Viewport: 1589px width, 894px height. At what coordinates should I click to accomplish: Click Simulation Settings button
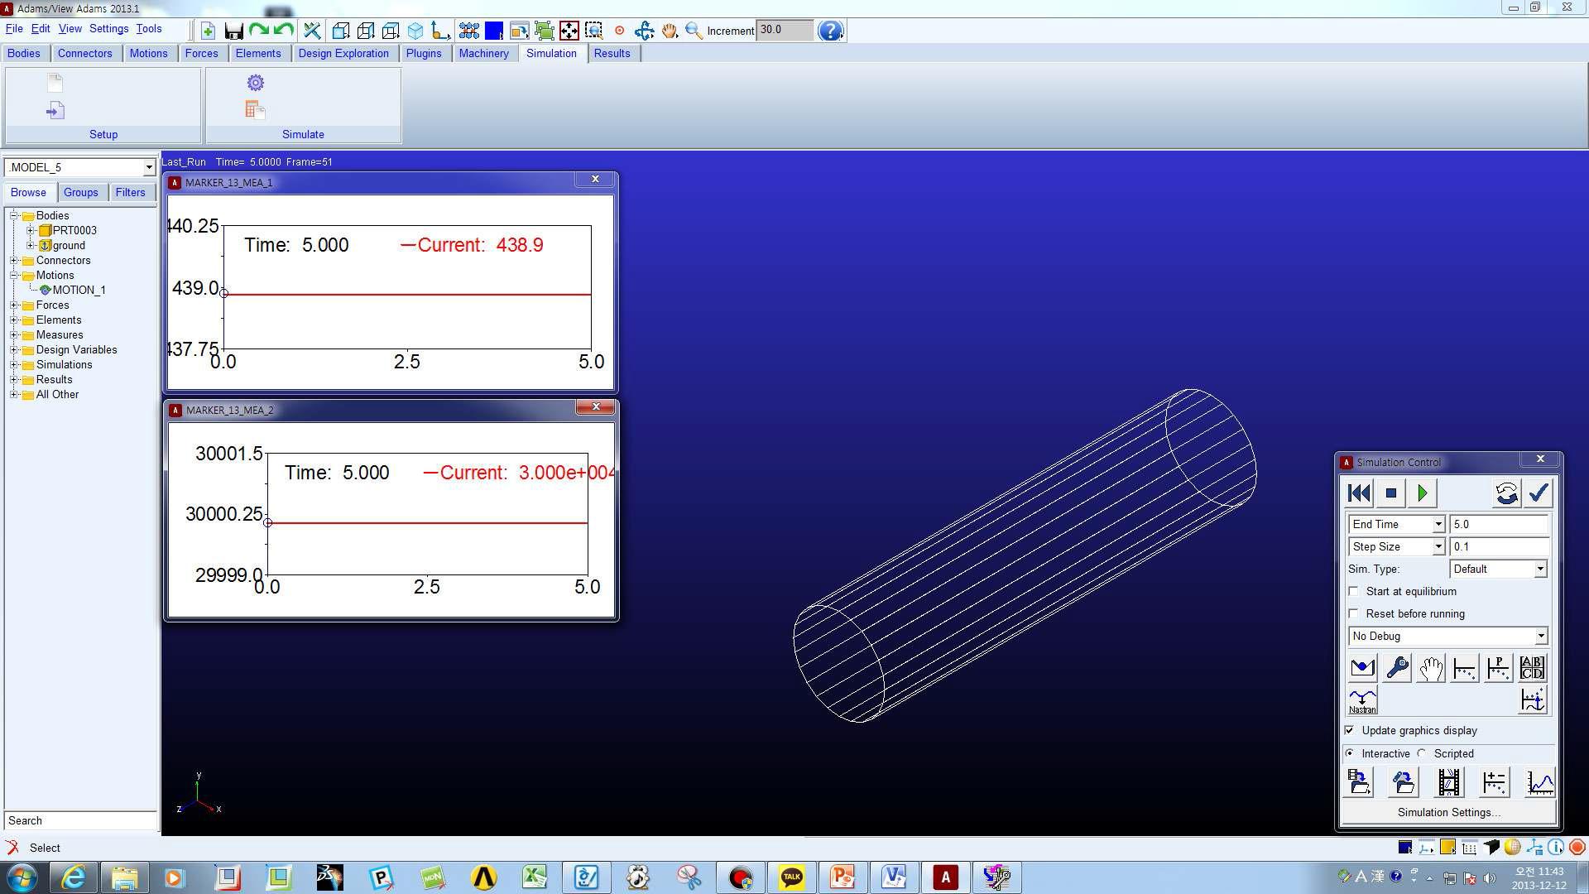click(x=1449, y=812)
